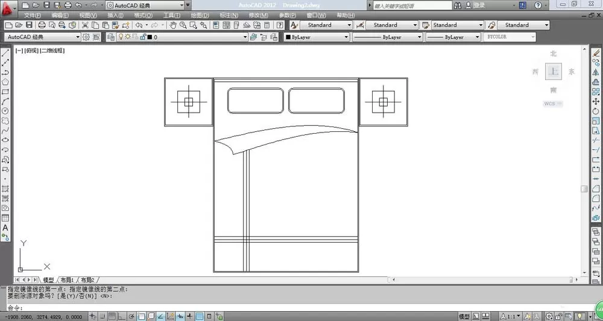Viewport: 603px width, 321px height.
Task: Click the Pan hand tool icon
Action: (173, 25)
